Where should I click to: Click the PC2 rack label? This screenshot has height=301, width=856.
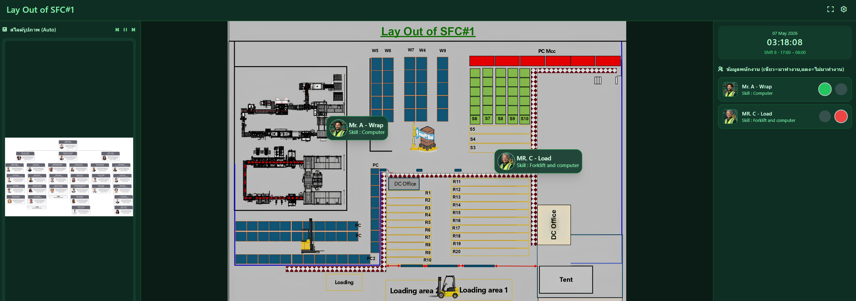(371, 258)
